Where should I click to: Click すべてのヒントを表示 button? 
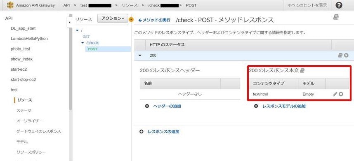click(307, 5)
